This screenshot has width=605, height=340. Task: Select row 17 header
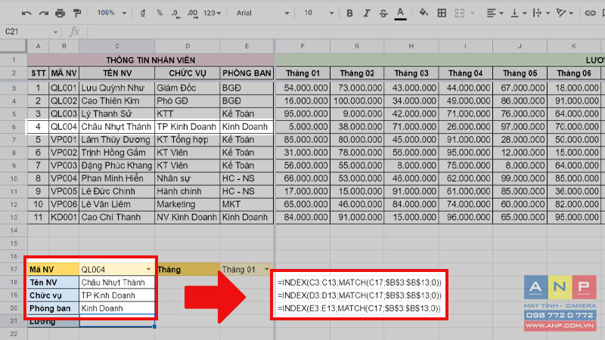(14, 269)
